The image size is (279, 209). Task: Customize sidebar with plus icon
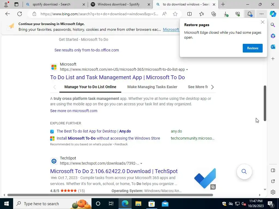click(x=273, y=59)
